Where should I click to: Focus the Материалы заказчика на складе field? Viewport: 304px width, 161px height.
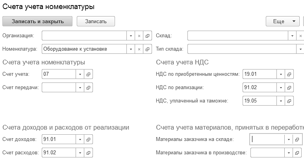click(x=267, y=139)
